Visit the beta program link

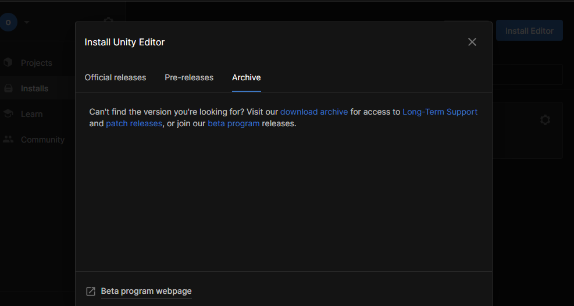coord(234,123)
